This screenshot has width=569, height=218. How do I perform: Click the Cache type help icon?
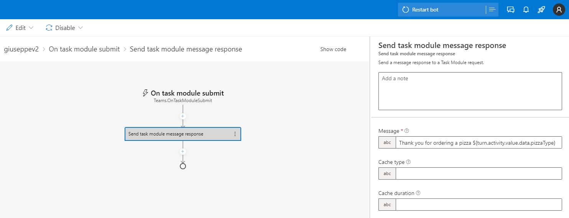[x=408, y=162]
